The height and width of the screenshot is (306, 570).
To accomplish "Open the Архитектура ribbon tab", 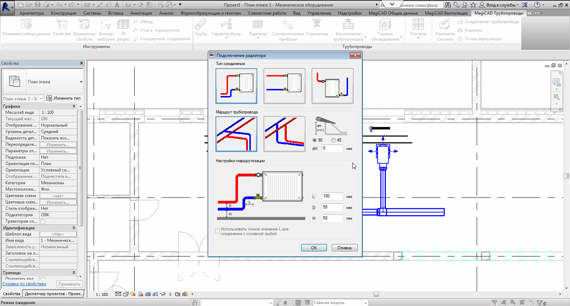I will click(x=32, y=13).
